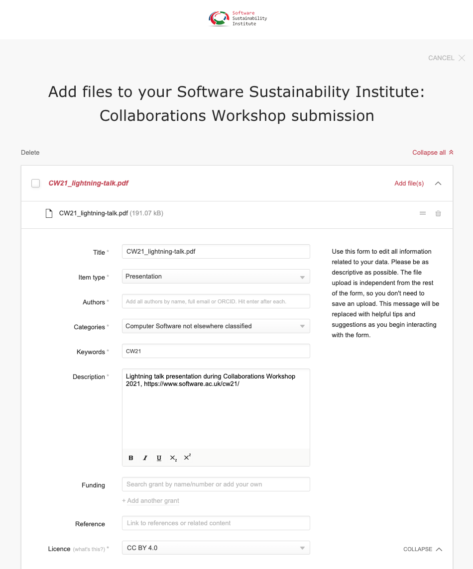Screen dimensions: 473x569
Task: Click the file document icon next to CW21_lightning-talk.pdf
Action: (49, 213)
